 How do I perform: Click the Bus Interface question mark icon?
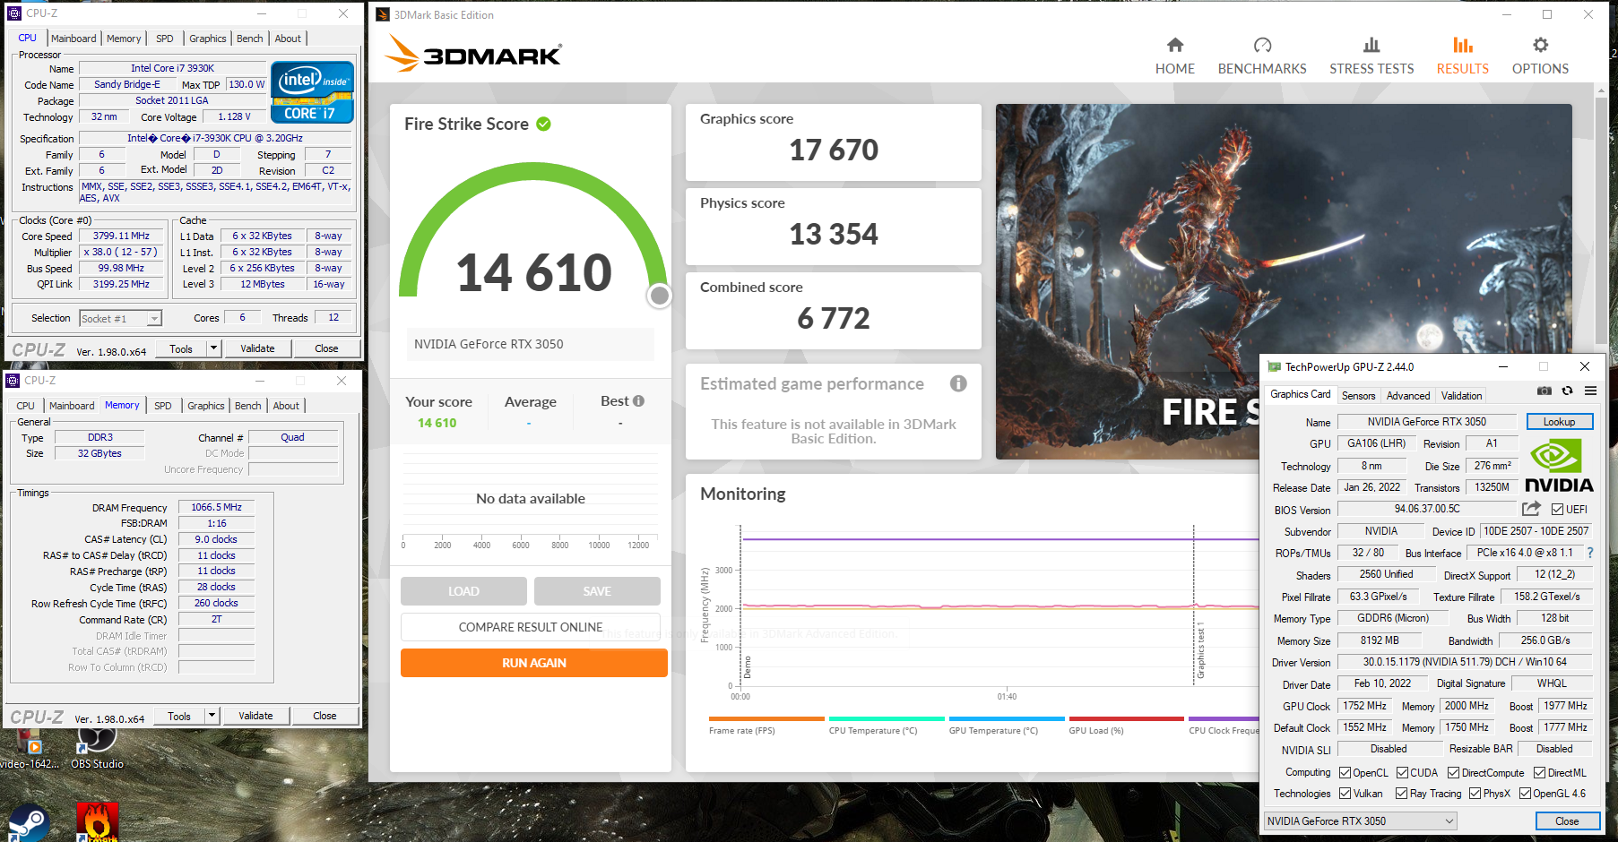point(1590,553)
